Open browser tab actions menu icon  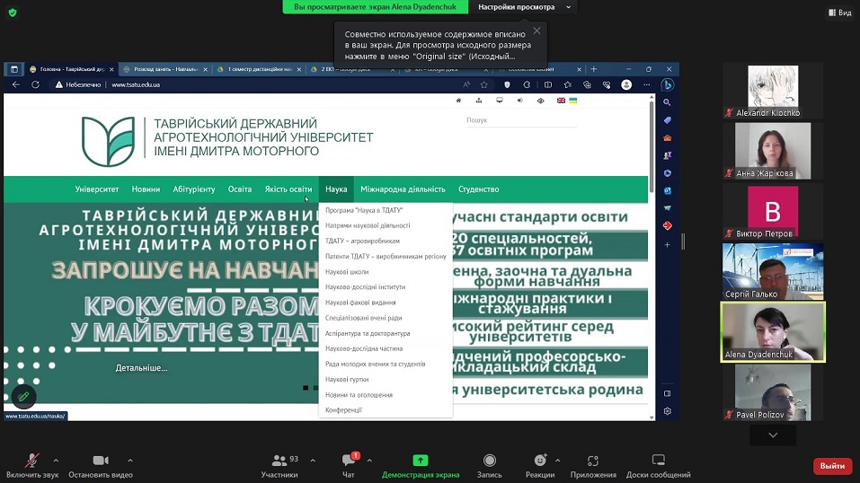[14, 69]
